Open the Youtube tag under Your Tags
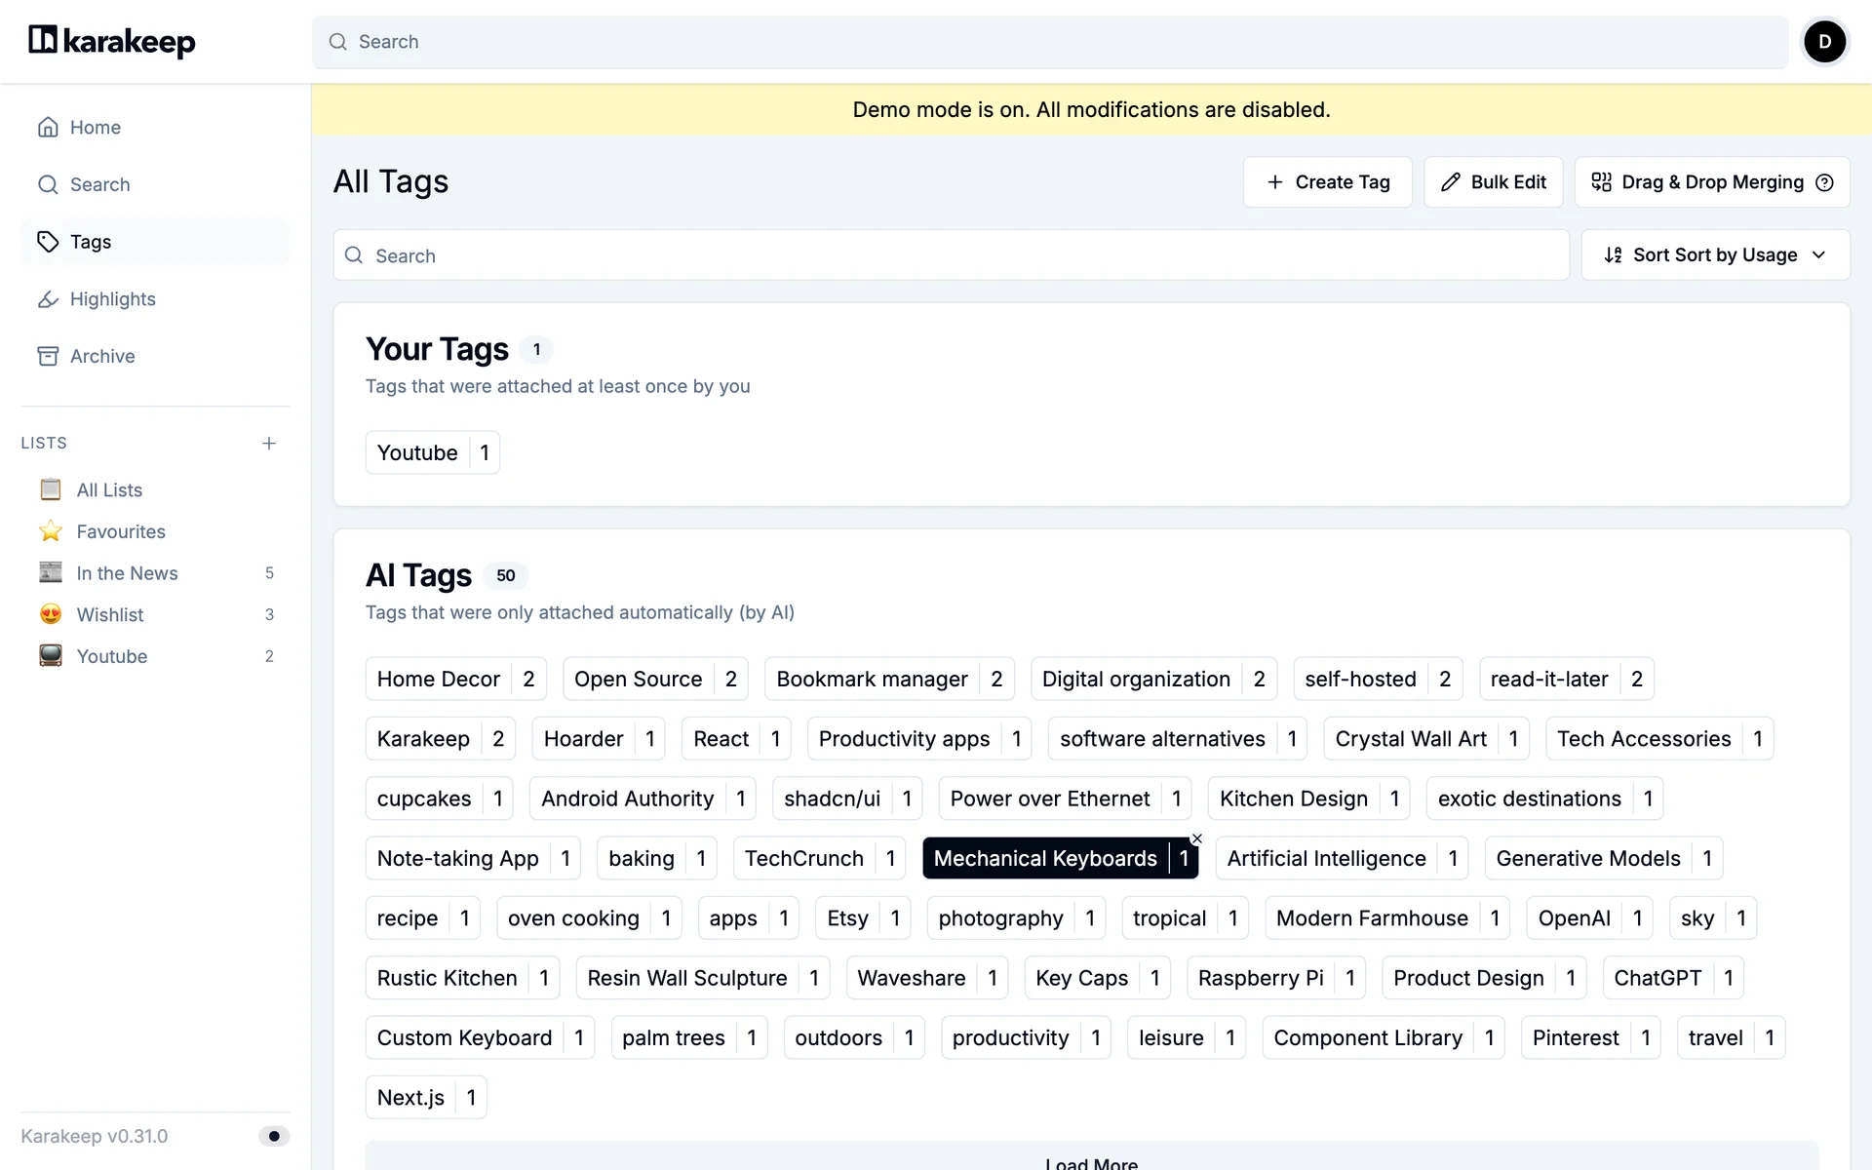1872x1170 pixels. 432,452
